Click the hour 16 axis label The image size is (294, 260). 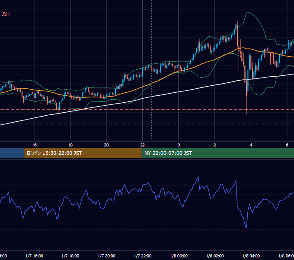pyautogui.click(x=34, y=145)
